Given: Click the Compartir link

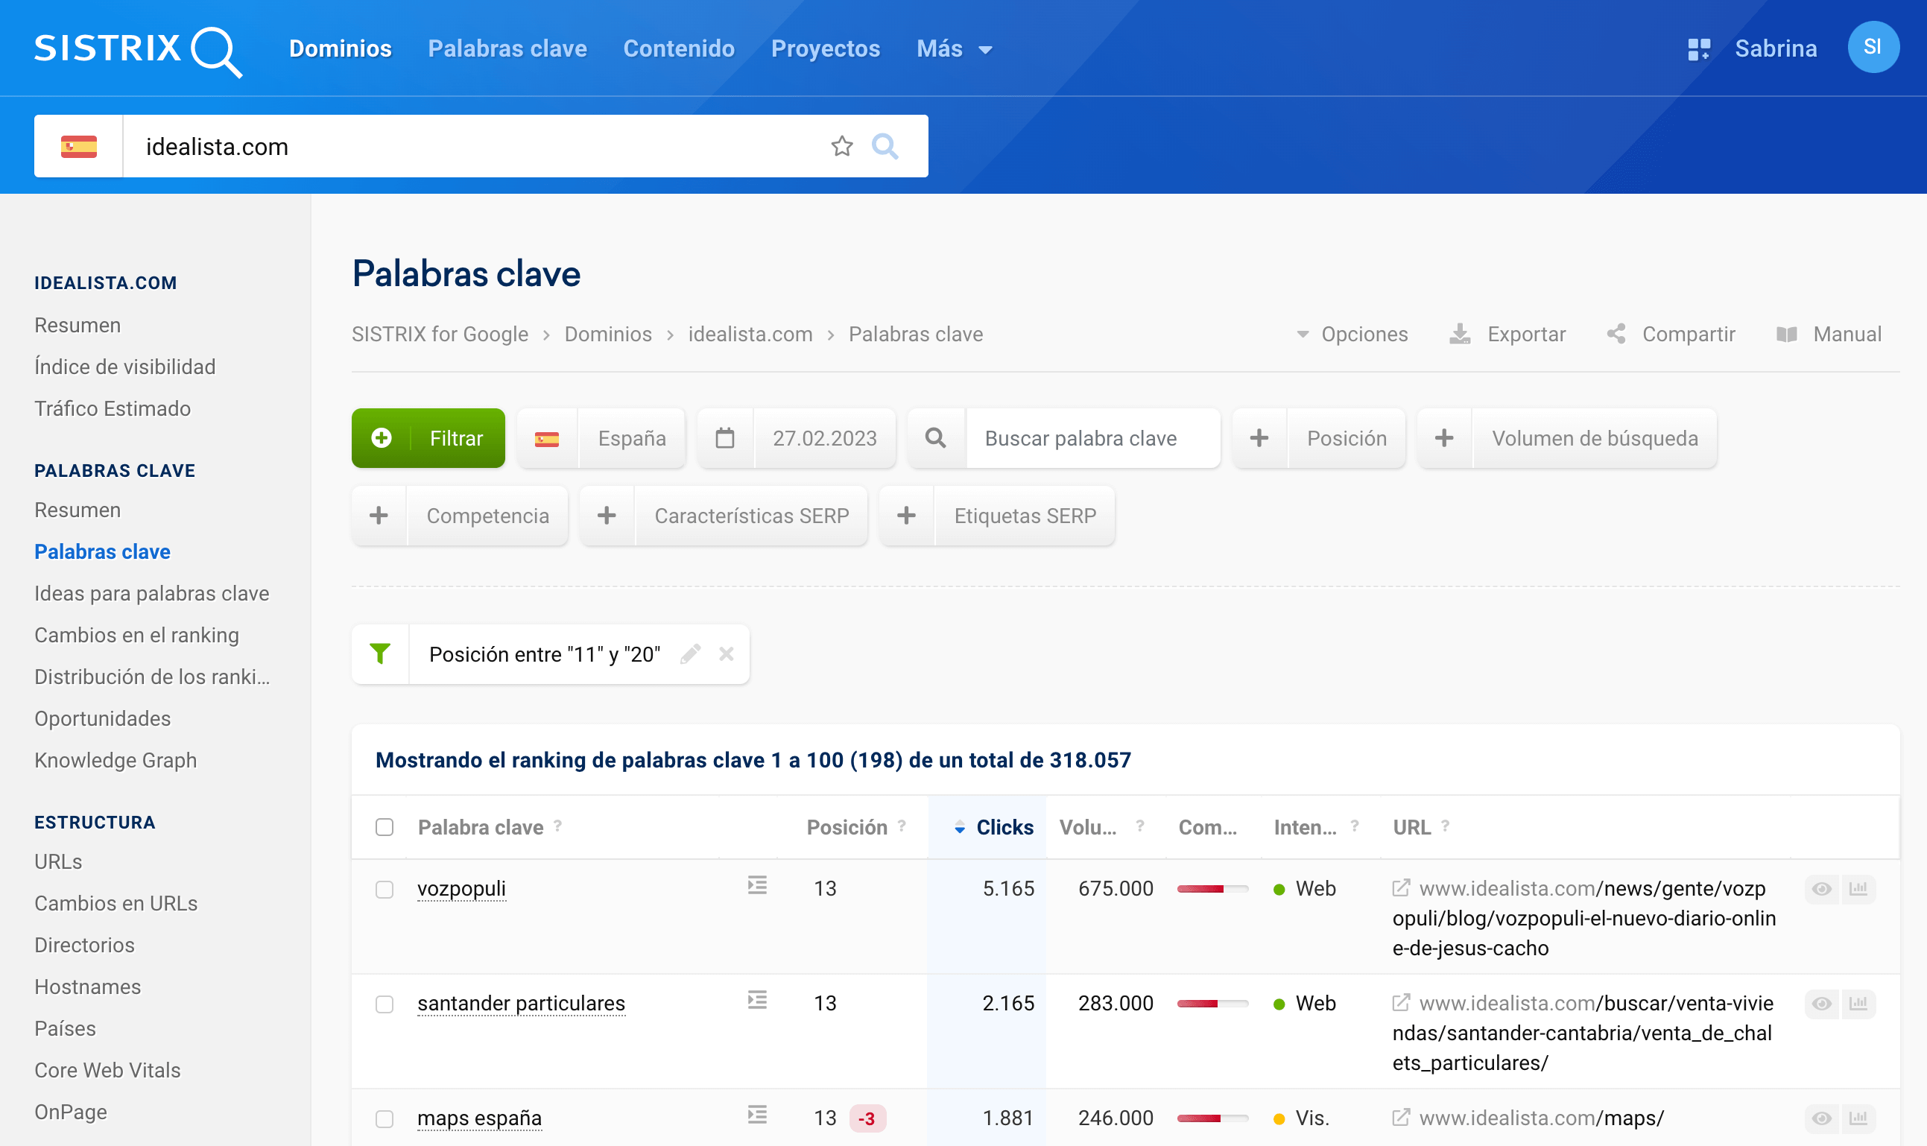Looking at the screenshot, I should coord(1688,335).
